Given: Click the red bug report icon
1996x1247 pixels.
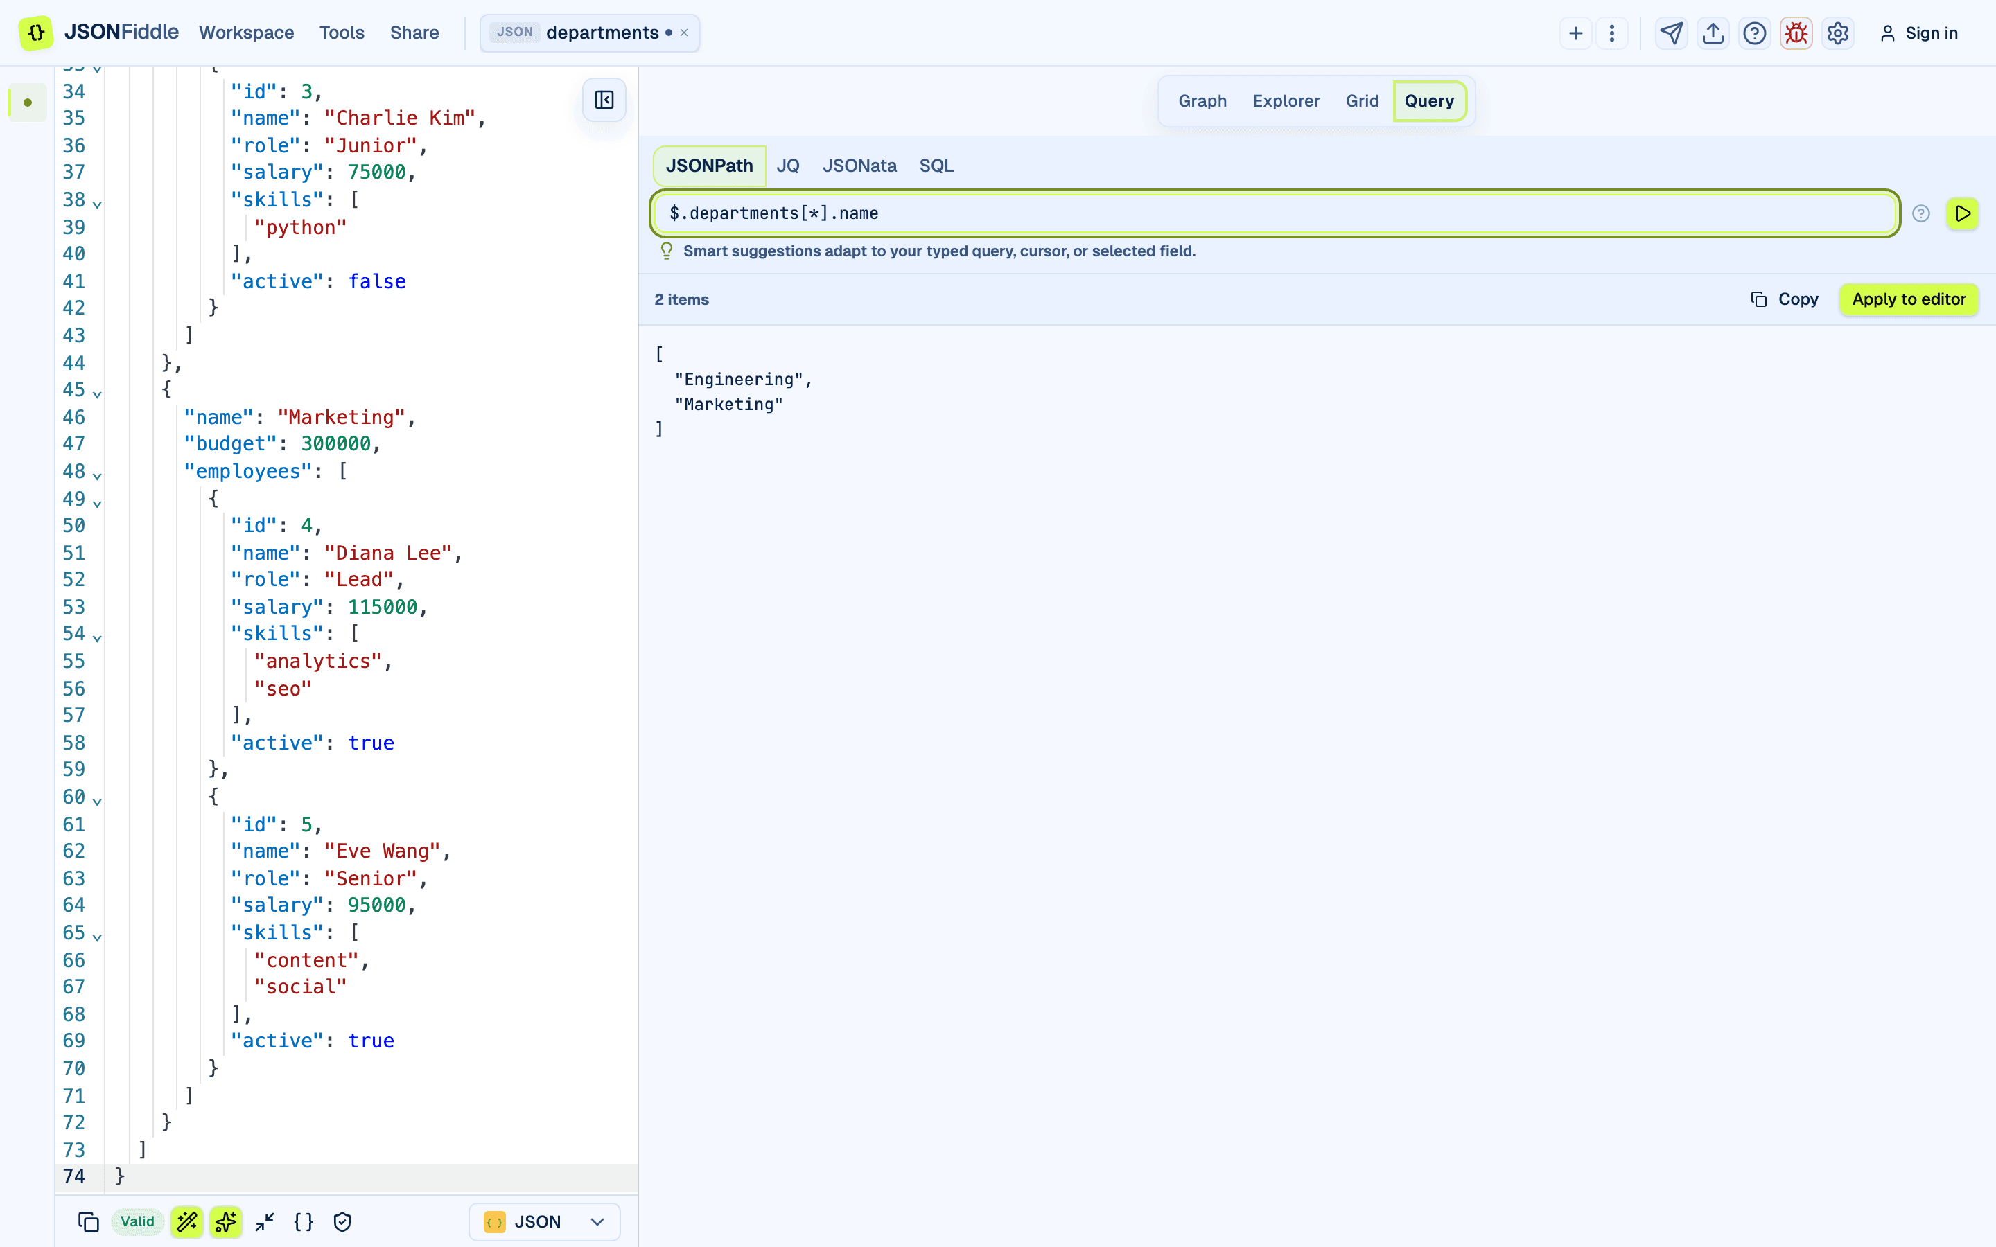Looking at the screenshot, I should coord(1796,33).
